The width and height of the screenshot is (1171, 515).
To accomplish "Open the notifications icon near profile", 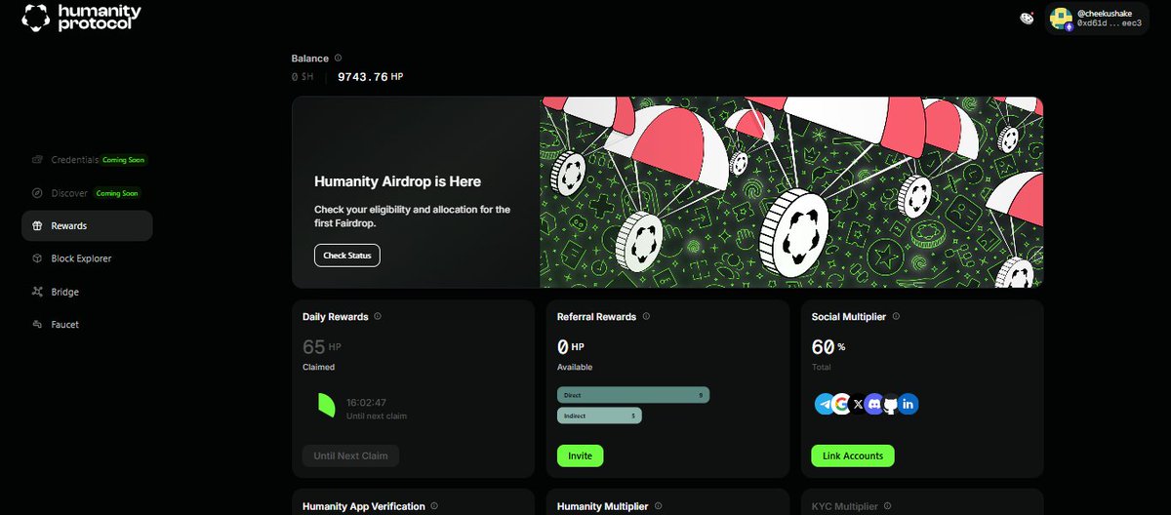I will (1027, 18).
